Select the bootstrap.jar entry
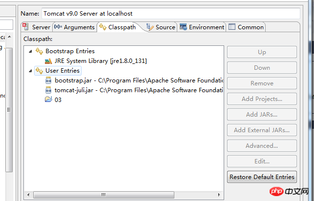 [x=139, y=80]
